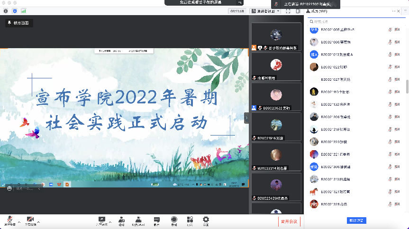This screenshot has width=409, height=229.
Task: Click the blue button below member list
Action: (x=356, y=221)
